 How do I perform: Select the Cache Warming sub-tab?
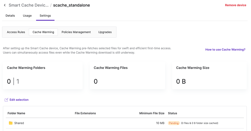43,32
